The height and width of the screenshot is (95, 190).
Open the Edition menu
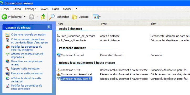tap(17, 9)
